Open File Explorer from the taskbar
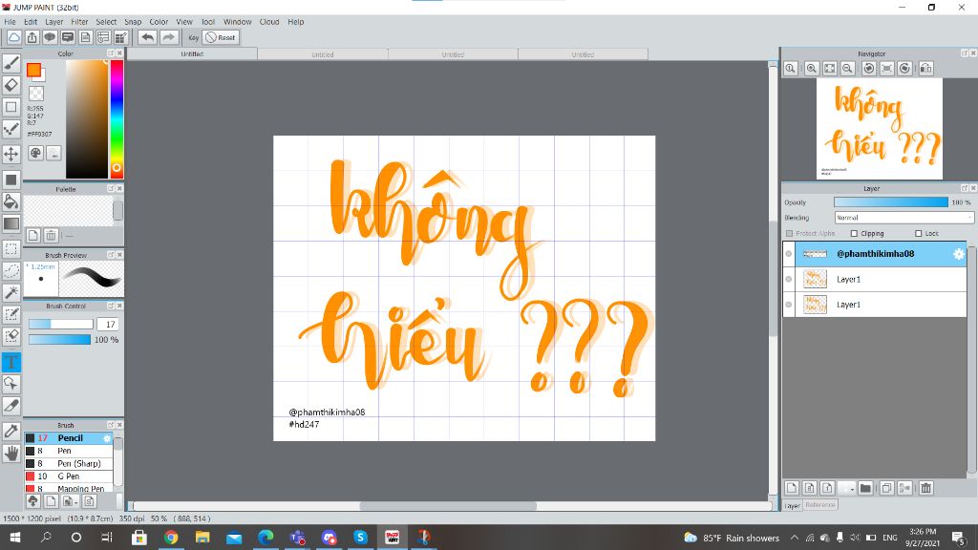 coord(202,538)
